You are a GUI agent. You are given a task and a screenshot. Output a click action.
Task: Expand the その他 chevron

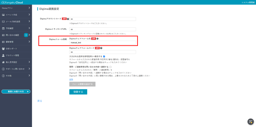pos(29,75)
